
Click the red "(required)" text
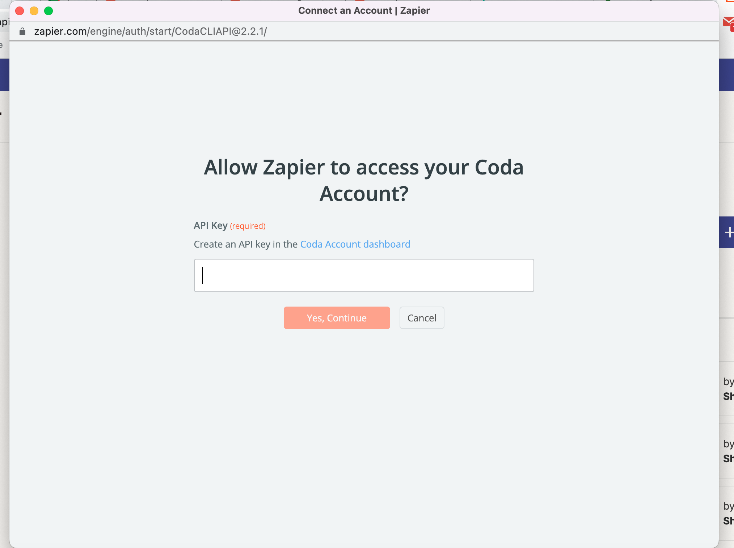(248, 226)
